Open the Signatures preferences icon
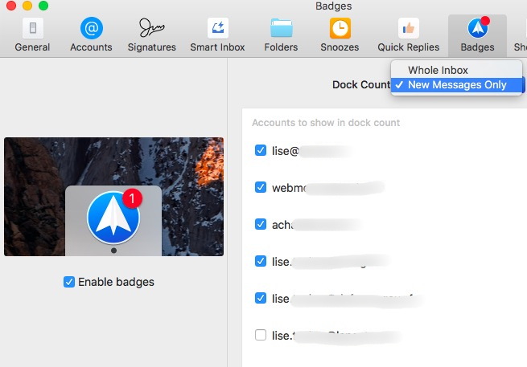The height and width of the screenshot is (367, 527). click(x=152, y=28)
